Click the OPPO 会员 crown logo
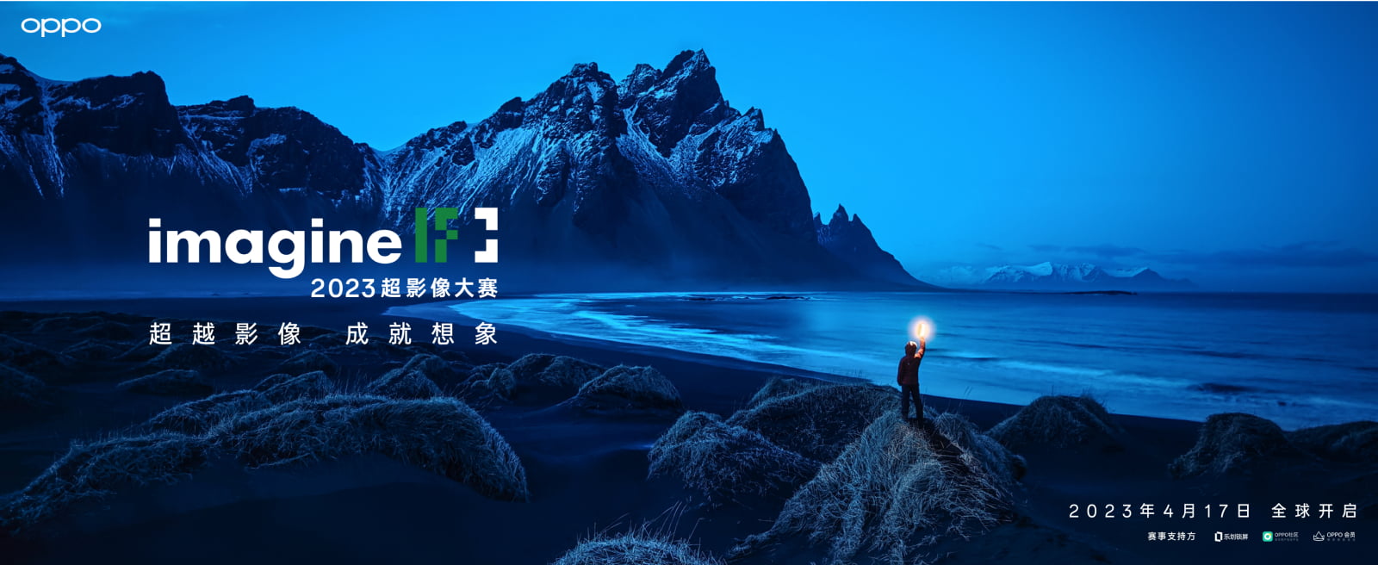Image resolution: width=1378 pixels, height=565 pixels. click(x=1334, y=536)
